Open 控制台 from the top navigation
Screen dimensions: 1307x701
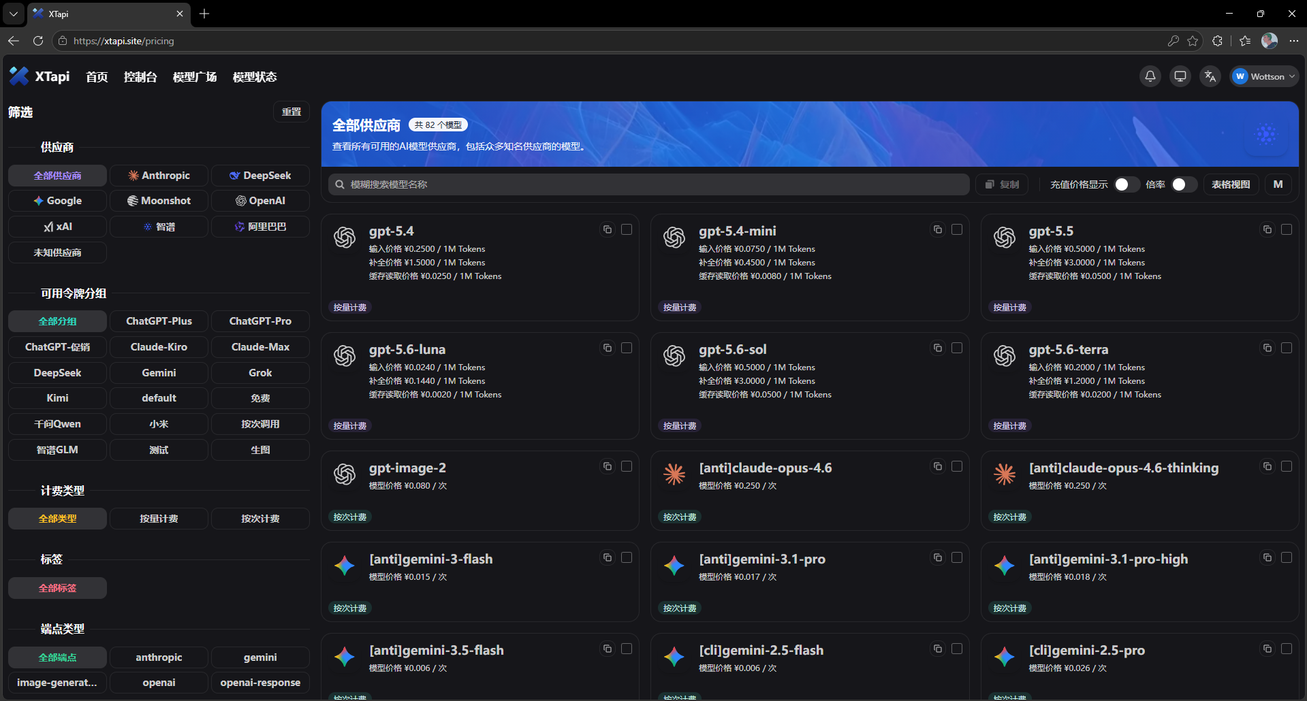pyautogui.click(x=140, y=77)
